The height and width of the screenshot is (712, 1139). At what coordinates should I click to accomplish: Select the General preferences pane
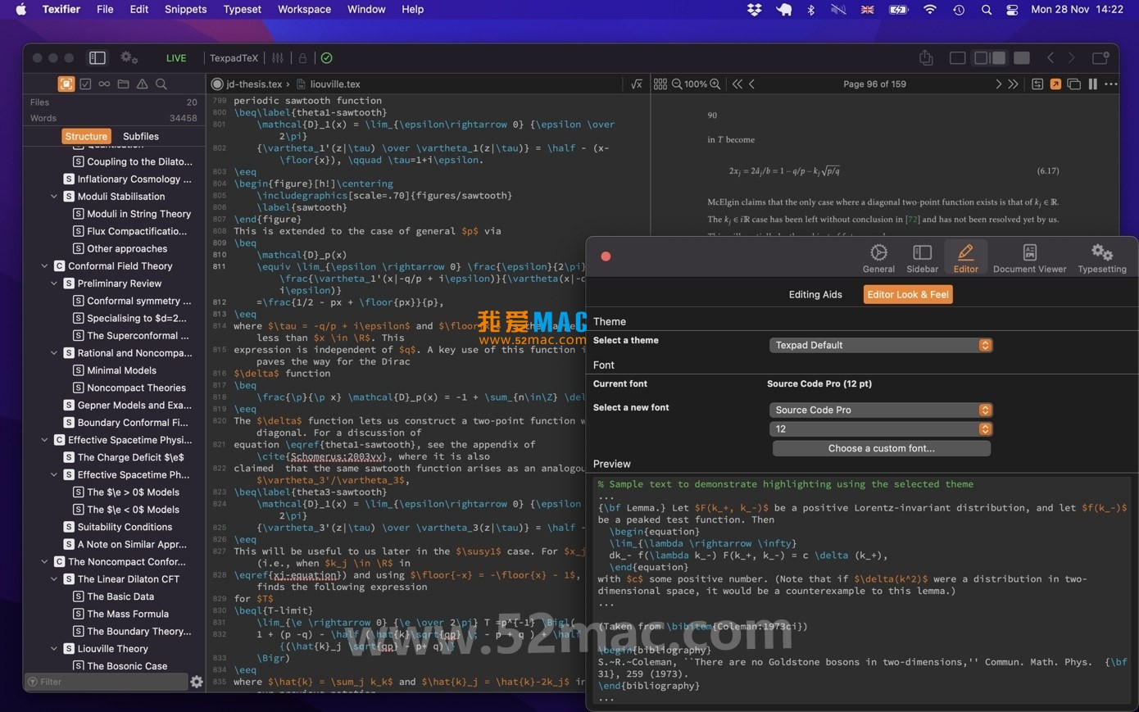[x=878, y=256]
